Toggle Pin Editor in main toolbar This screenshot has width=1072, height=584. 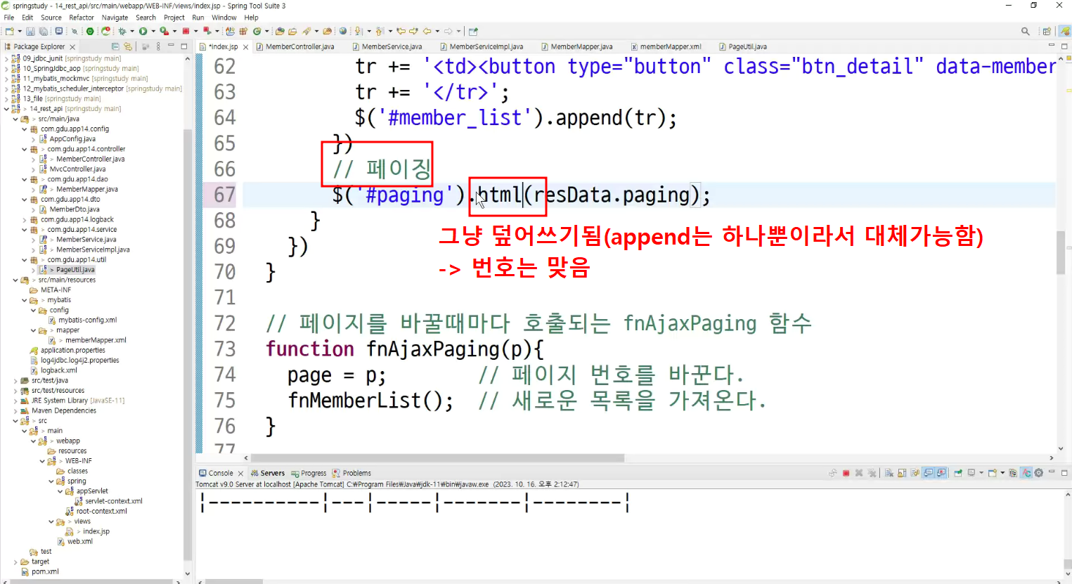click(x=473, y=31)
